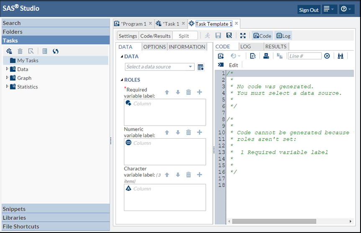Open the Help menu dropdown

346,9
